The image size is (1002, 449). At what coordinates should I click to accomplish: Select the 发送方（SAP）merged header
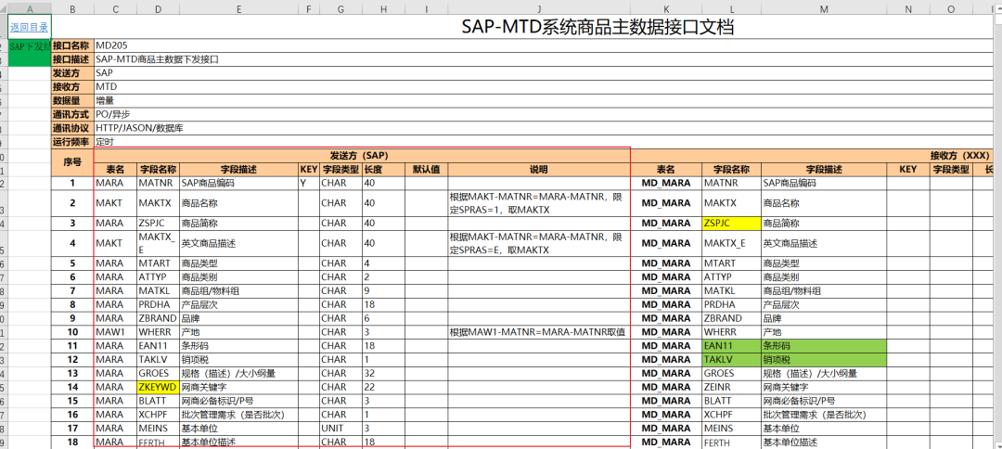point(362,155)
